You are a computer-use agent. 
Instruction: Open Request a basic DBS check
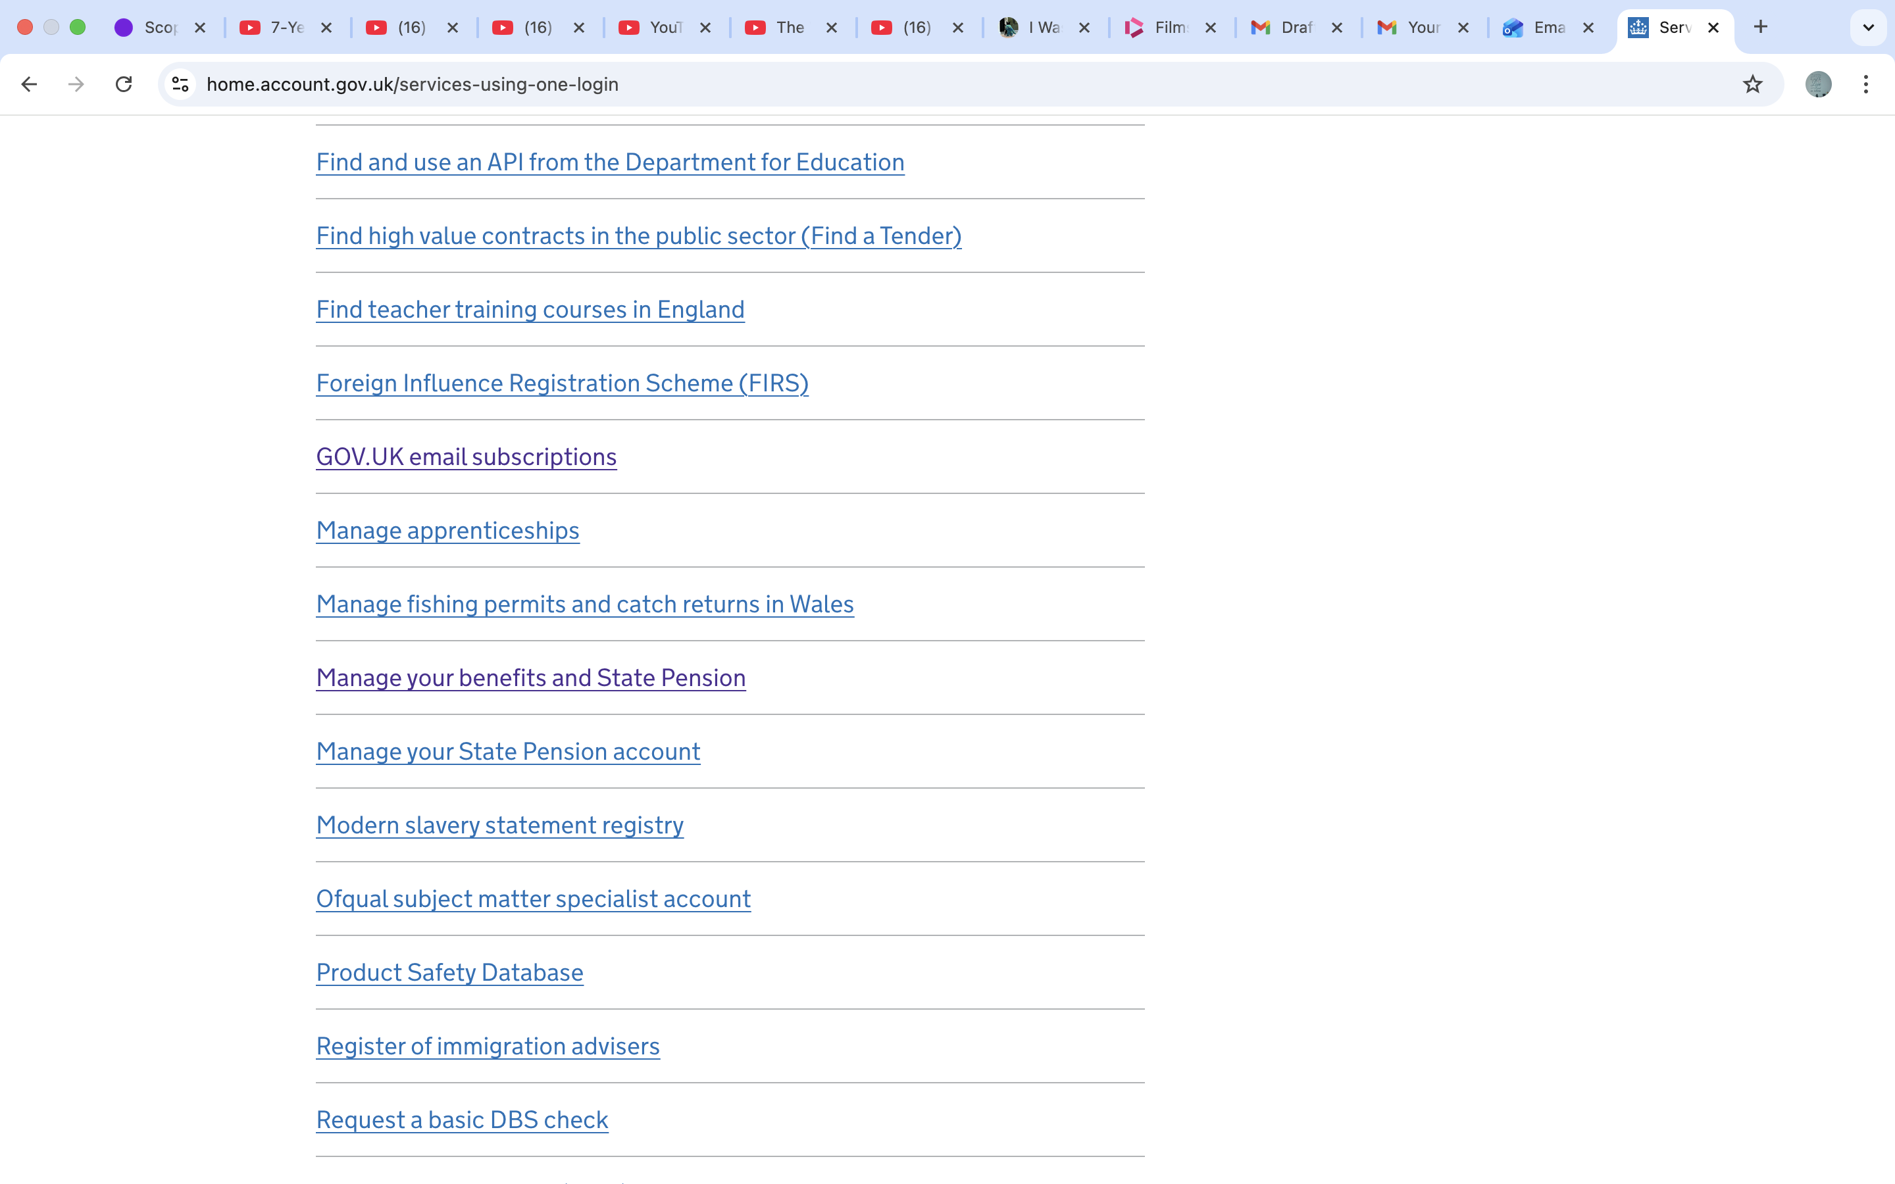point(462,1120)
